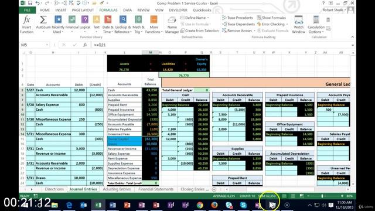Click zoom out minus on status bar

308,196
